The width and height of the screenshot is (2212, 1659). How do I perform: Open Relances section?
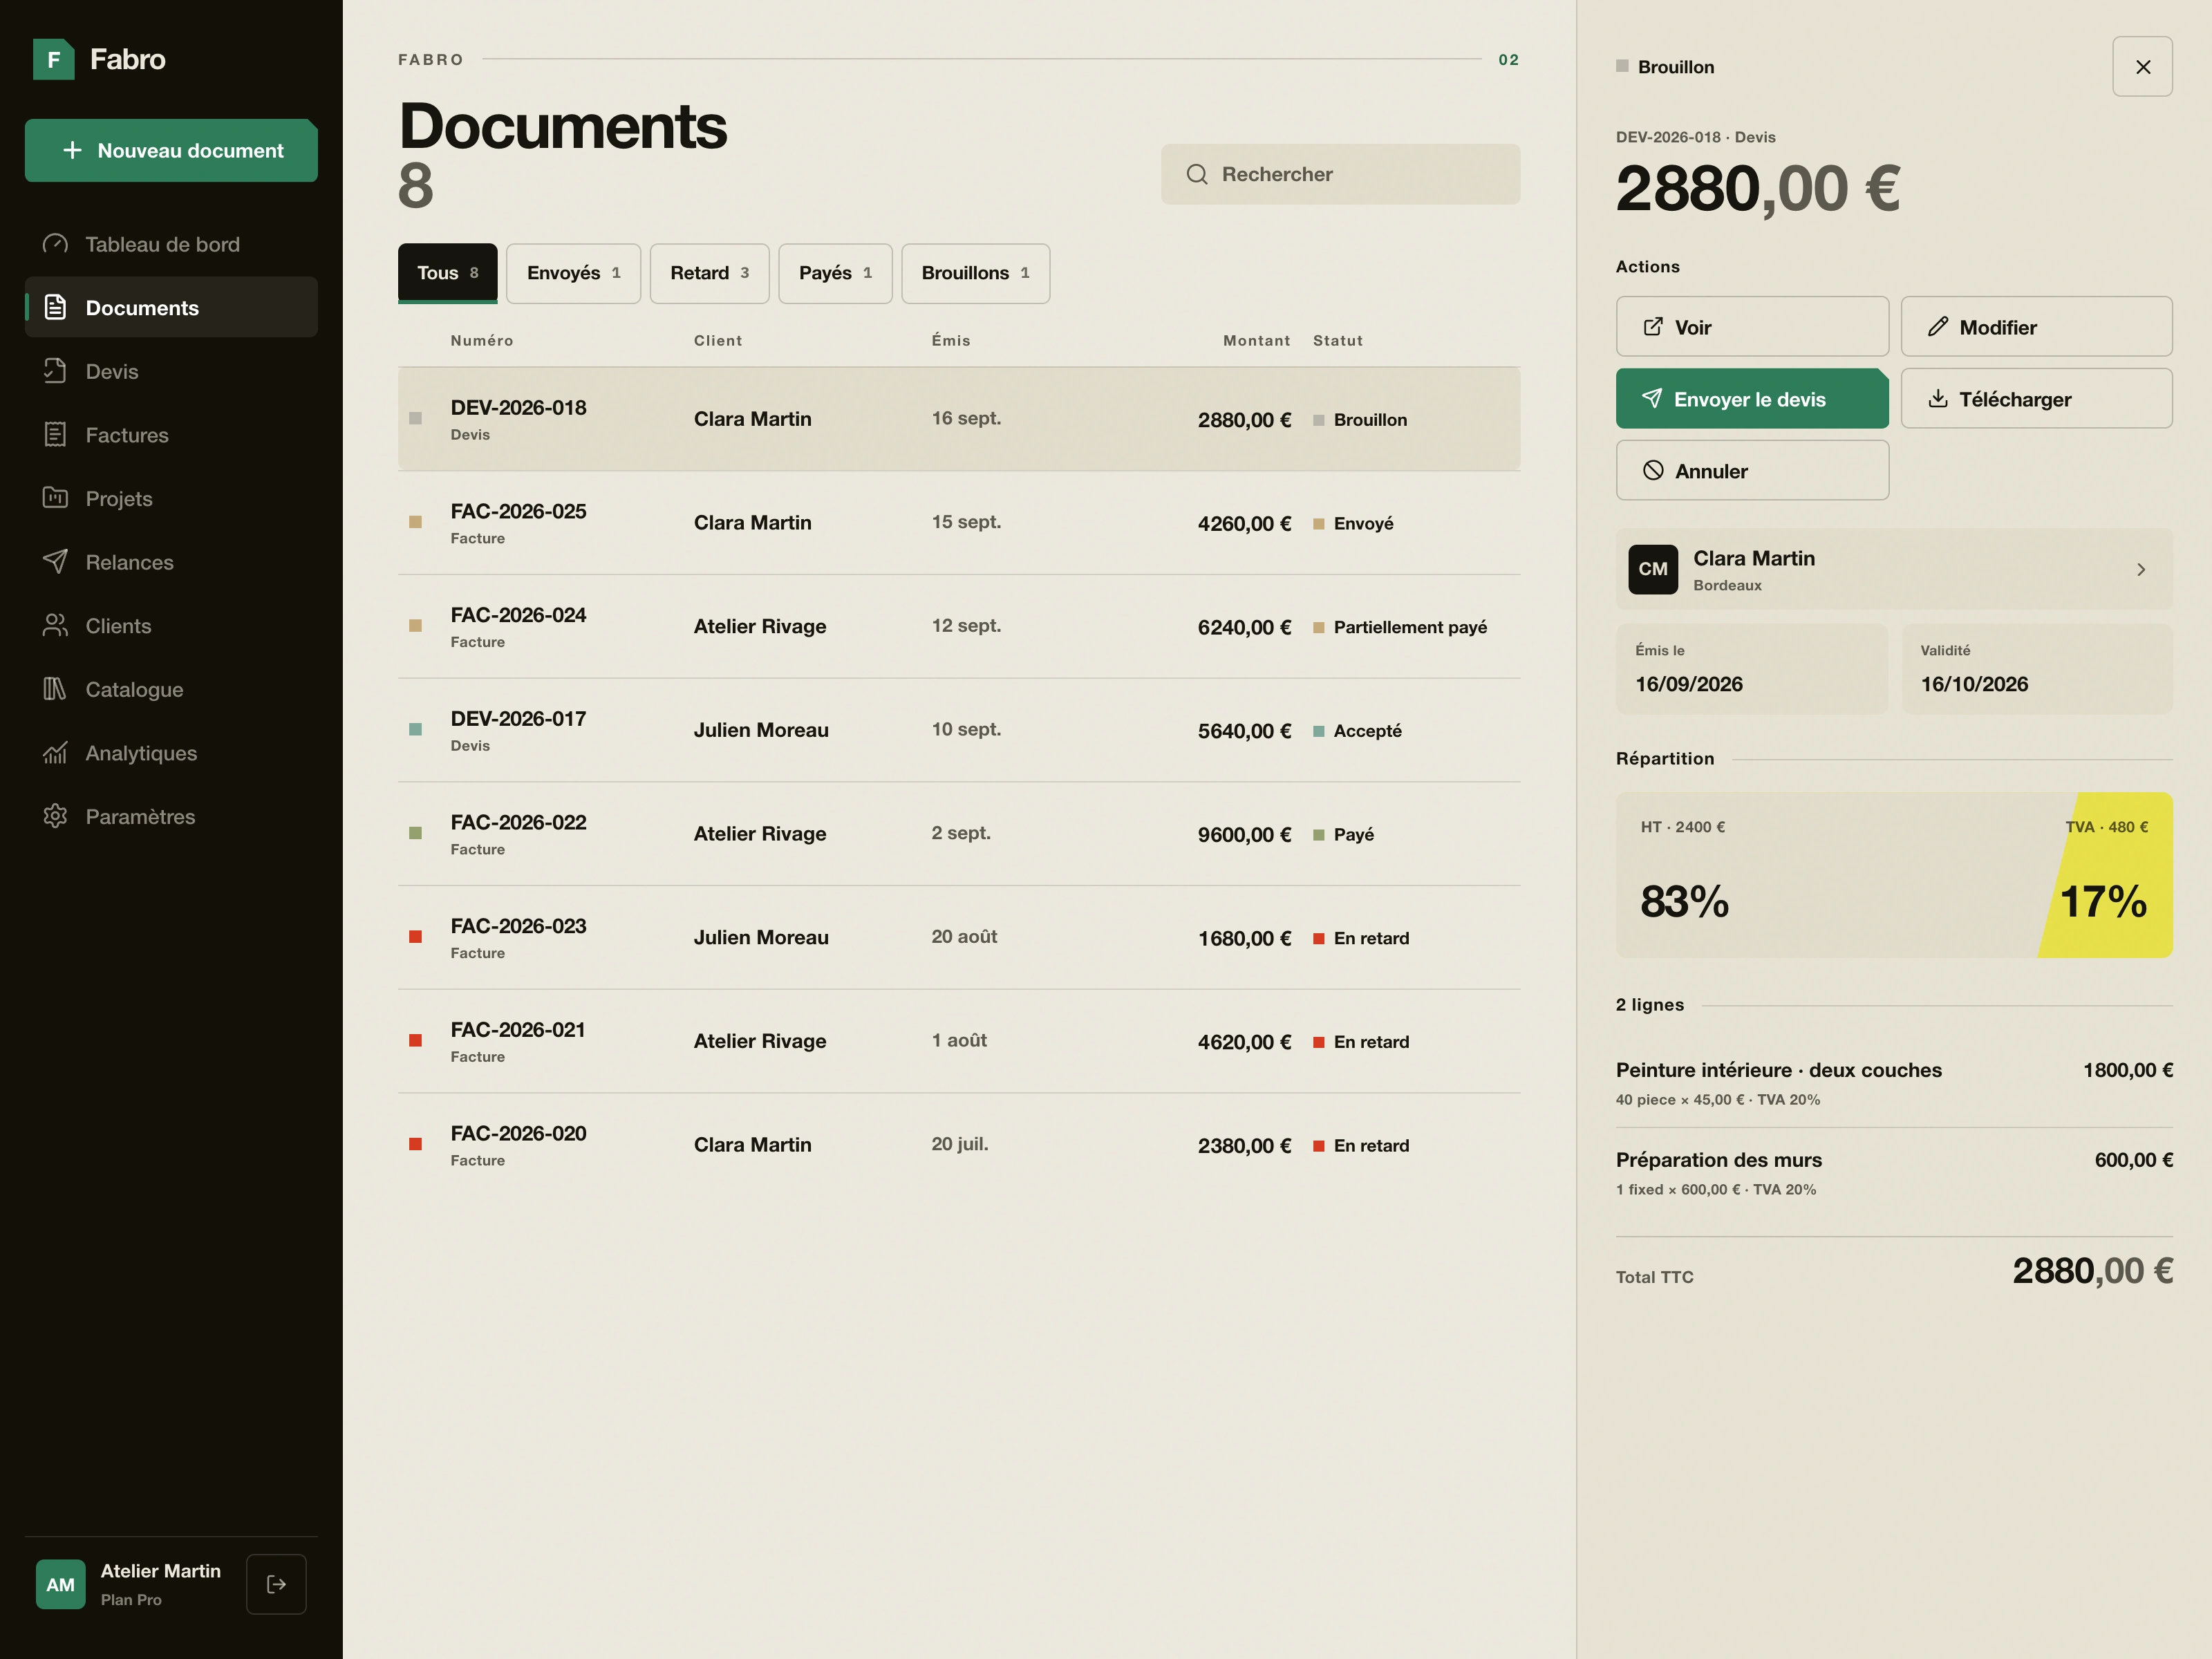(171, 562)
